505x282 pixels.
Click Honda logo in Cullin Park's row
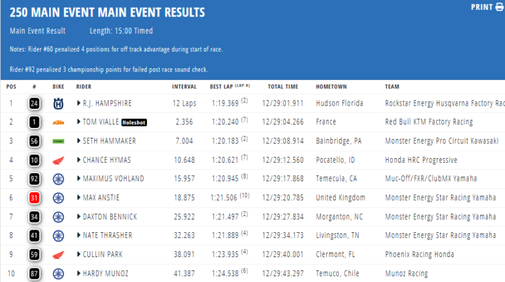[59, 254]
